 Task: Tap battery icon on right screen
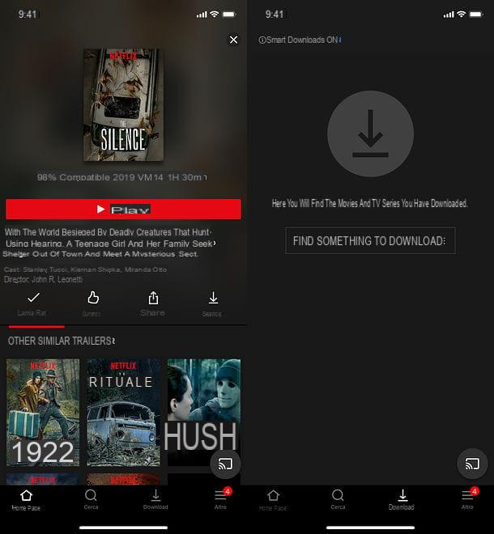(x=476, y=15)
